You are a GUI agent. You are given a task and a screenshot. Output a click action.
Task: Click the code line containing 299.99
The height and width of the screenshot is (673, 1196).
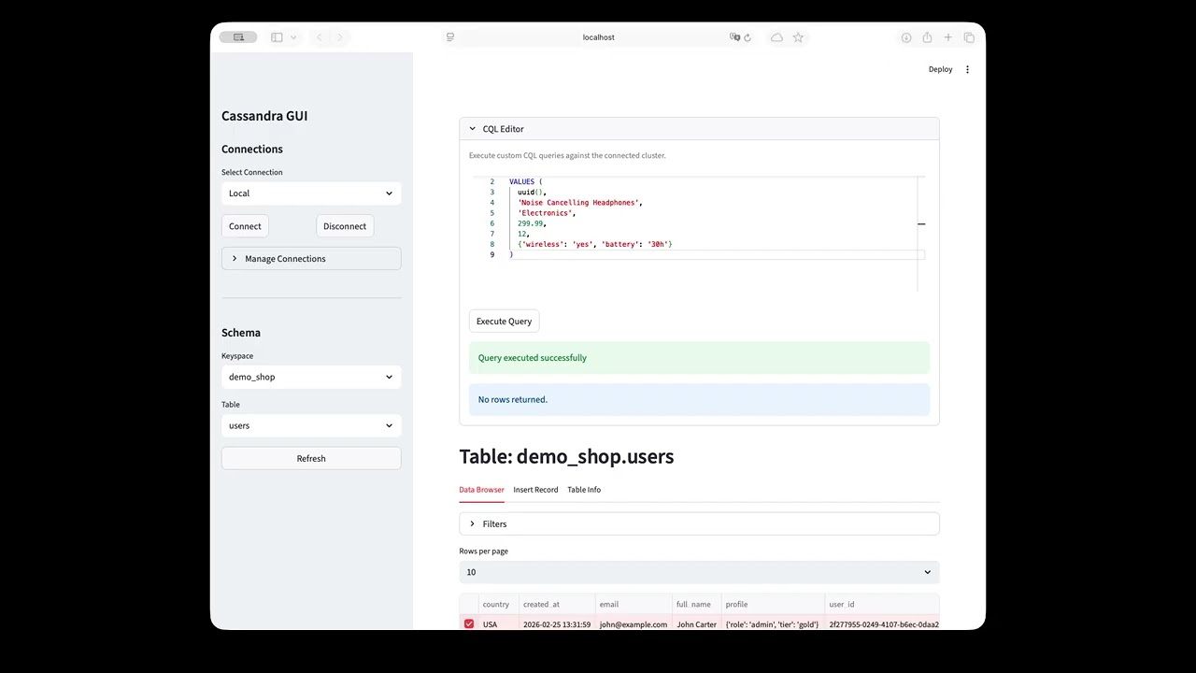(x=532, y=223)
